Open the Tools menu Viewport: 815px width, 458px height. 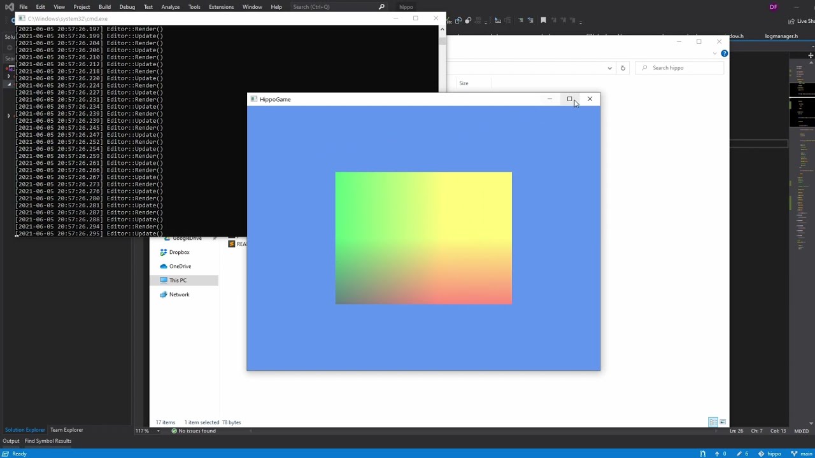click(x=194, y=7)
